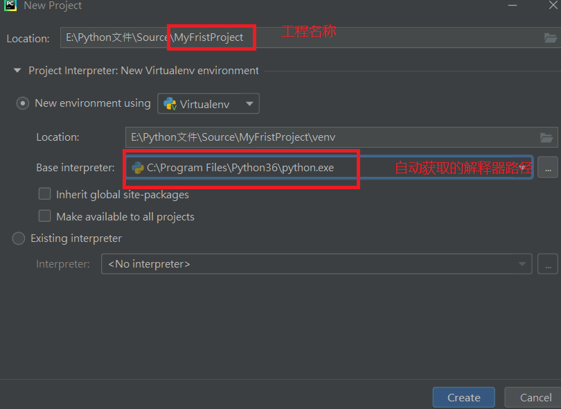
Task: Open ellipsis browser next to Existing interpreter field
Action: (x=548, y=263)
